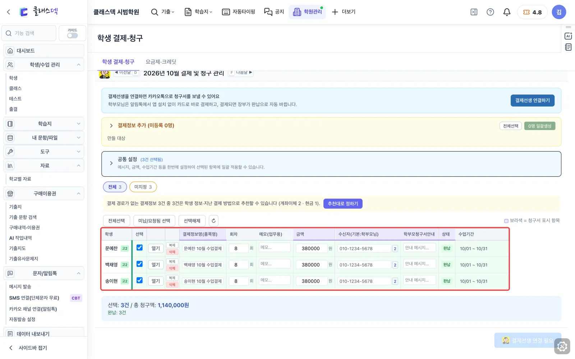Click the back arrow beside the 클래스덱 logo

(9, 12)
